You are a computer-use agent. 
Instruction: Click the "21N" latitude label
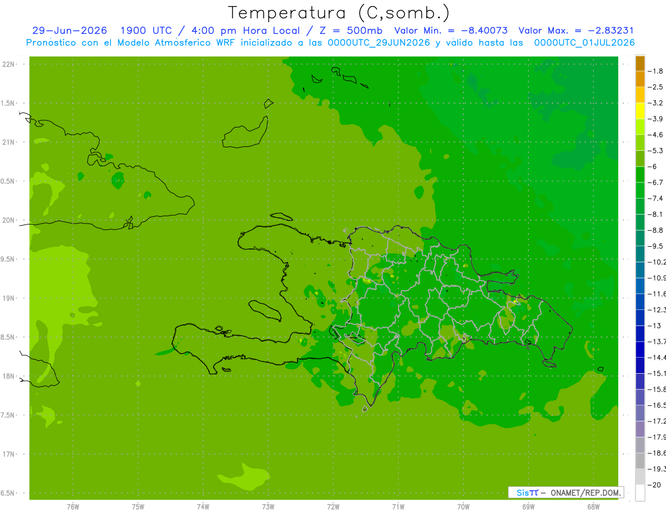pos(9,142)
